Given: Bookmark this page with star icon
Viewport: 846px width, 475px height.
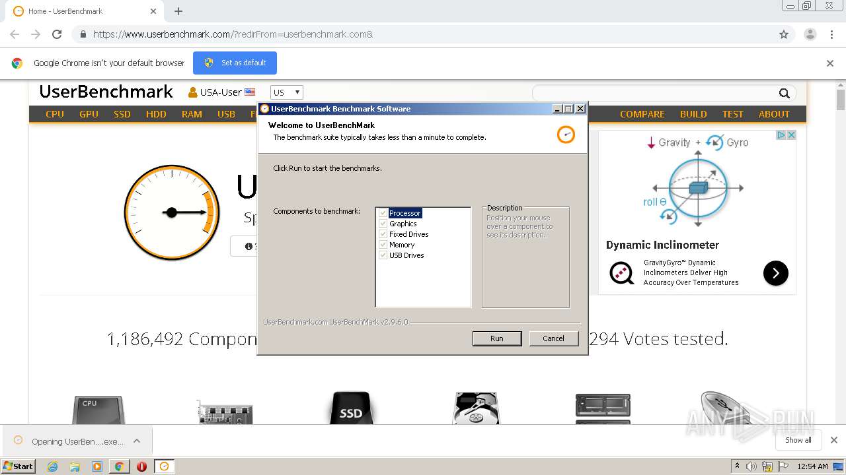Looking at the screenshot, I should tap(784, 34).
